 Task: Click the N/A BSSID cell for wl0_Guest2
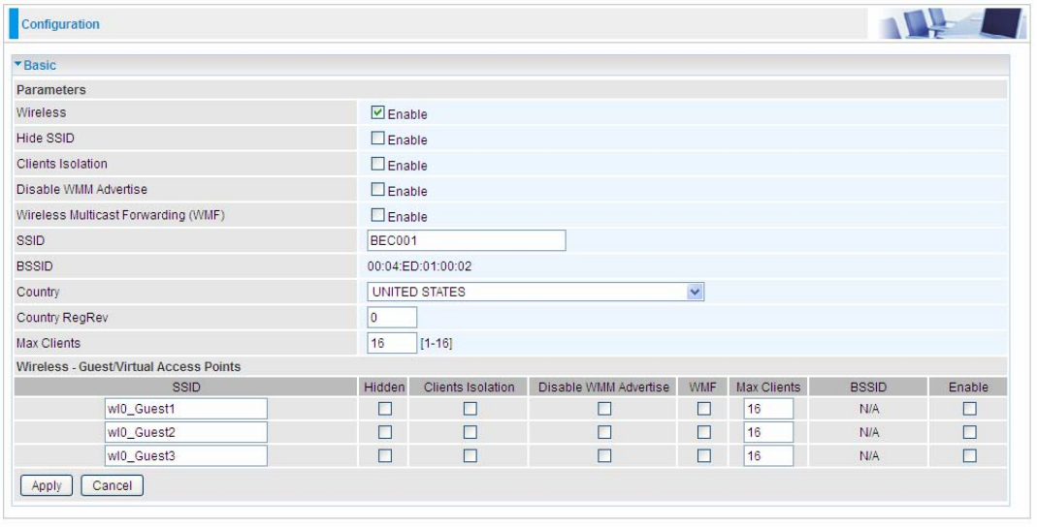869,433
